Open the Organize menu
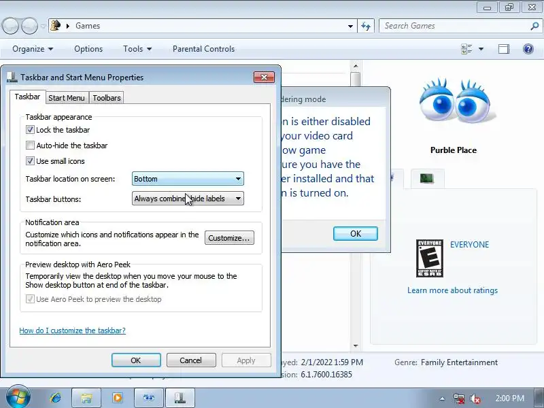544x408 pixels. [33, 49]
